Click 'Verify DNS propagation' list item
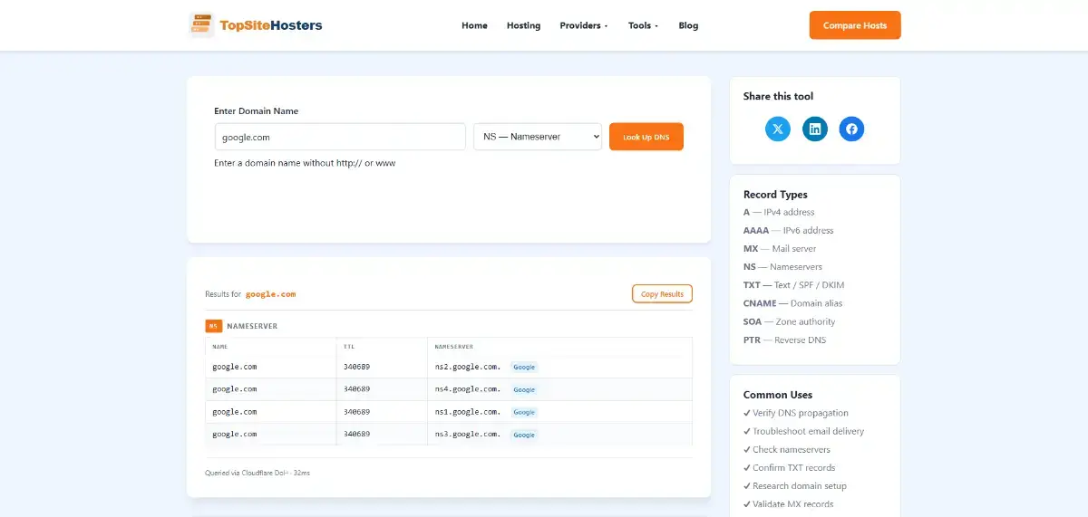 pos(796,413)
